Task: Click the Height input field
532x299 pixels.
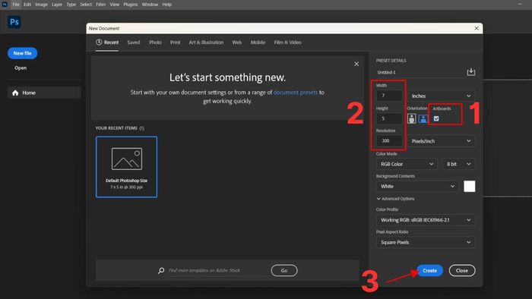Action: point(389,118)
